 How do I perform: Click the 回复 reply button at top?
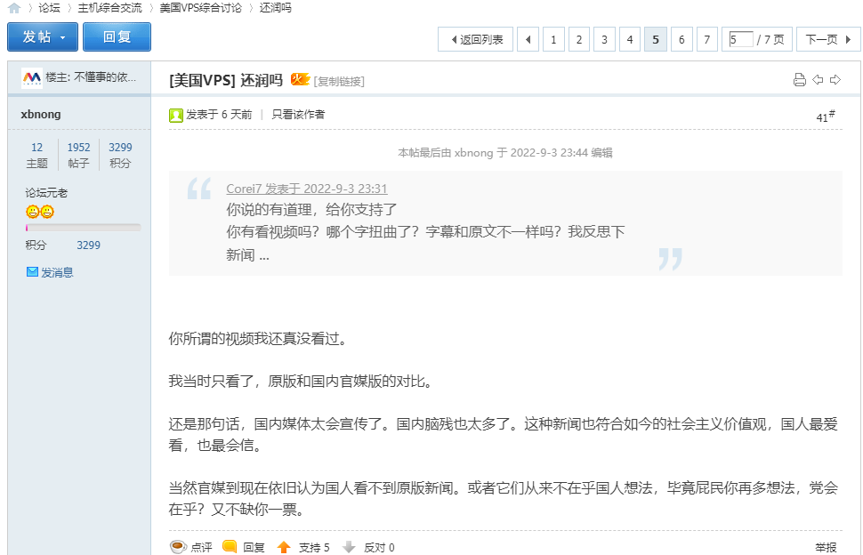coord(117,36)
